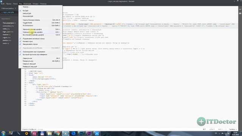Toggle INS insert mode in status bar
Viewport: 242px width, 136px height.
(x=204, y=129)
